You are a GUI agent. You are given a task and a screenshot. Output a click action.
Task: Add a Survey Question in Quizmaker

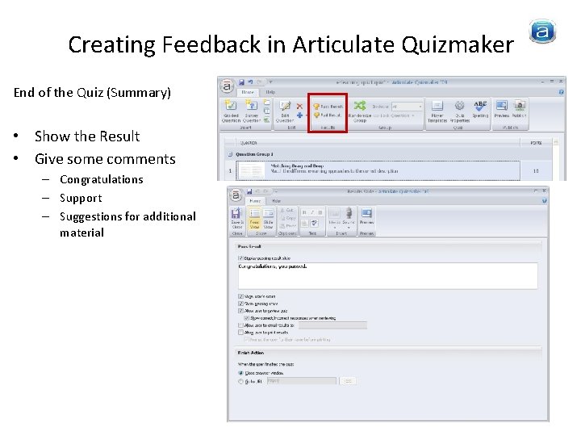tap(252, 111)
